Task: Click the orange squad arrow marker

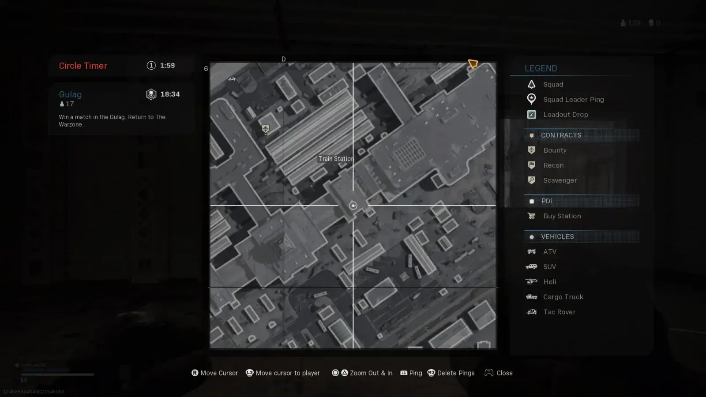Action: click(x=473, y=64)
